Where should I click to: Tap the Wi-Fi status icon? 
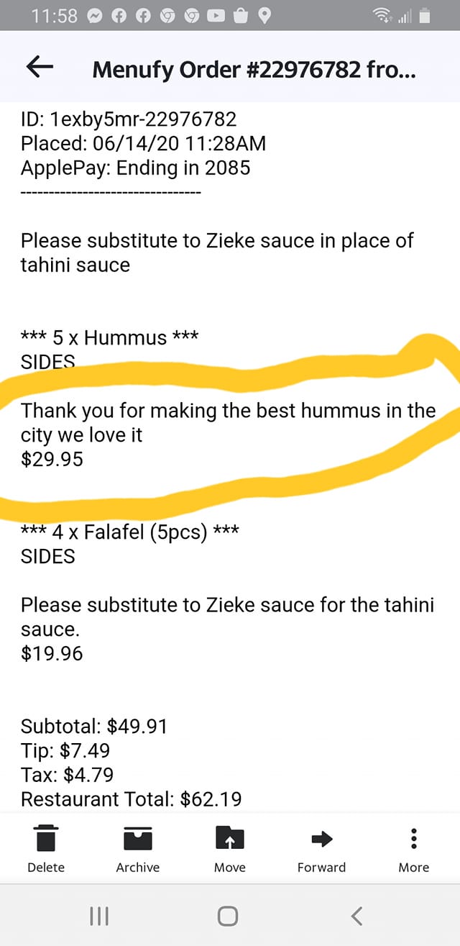[x=381, y=15]
